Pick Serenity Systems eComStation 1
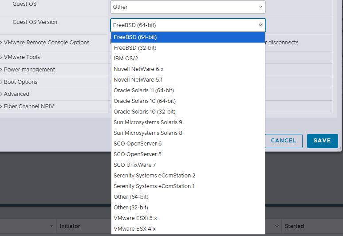This screenshot has height=236, width=343. [188, 186]
